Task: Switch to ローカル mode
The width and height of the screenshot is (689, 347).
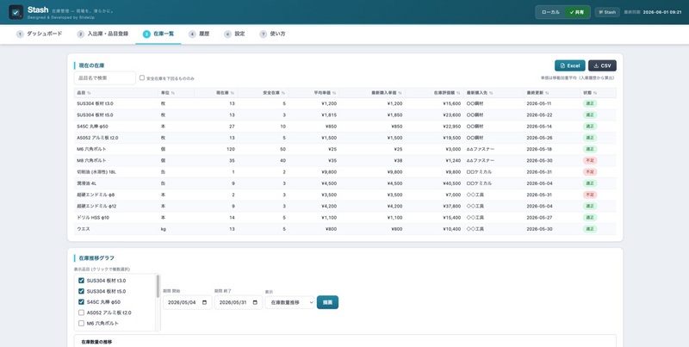Action: (x=550, y=12)
